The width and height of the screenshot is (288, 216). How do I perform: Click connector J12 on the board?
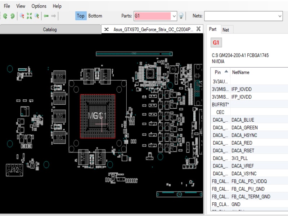coord(14,170)
